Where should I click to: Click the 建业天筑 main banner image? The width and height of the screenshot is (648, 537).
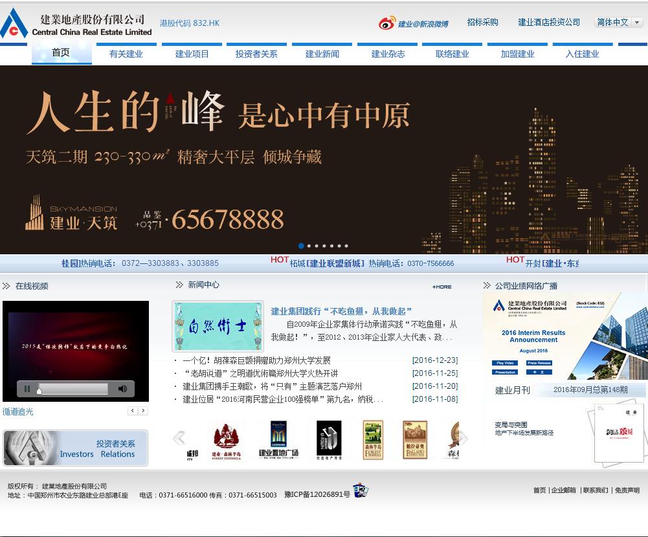324,159
